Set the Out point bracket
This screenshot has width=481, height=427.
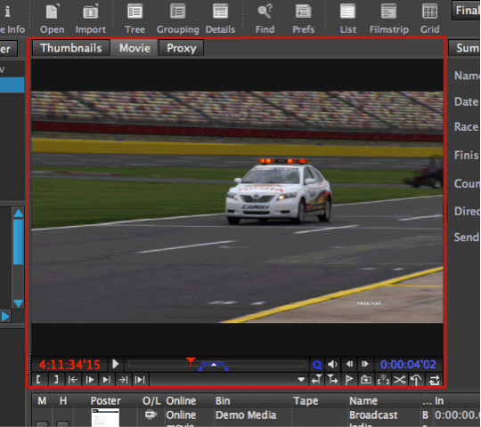pos(56,380)
